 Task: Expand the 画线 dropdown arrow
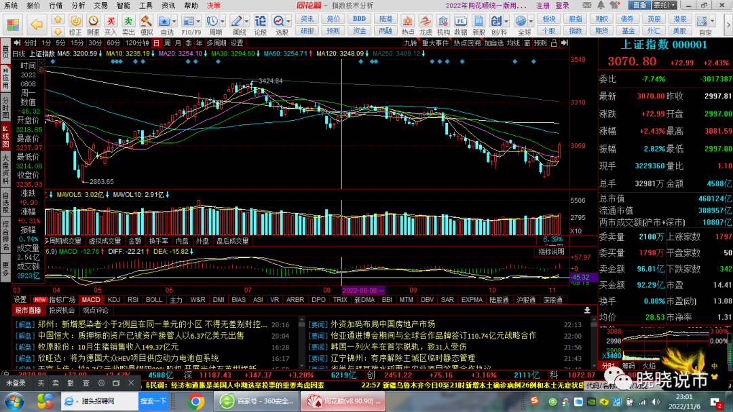pyautogui.click(x=247, y=22)
